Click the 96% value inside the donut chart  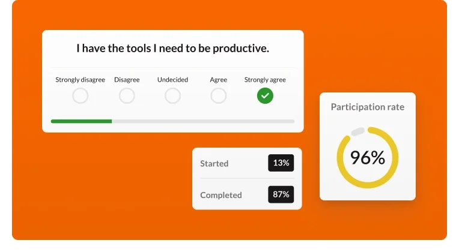point(368,157)
